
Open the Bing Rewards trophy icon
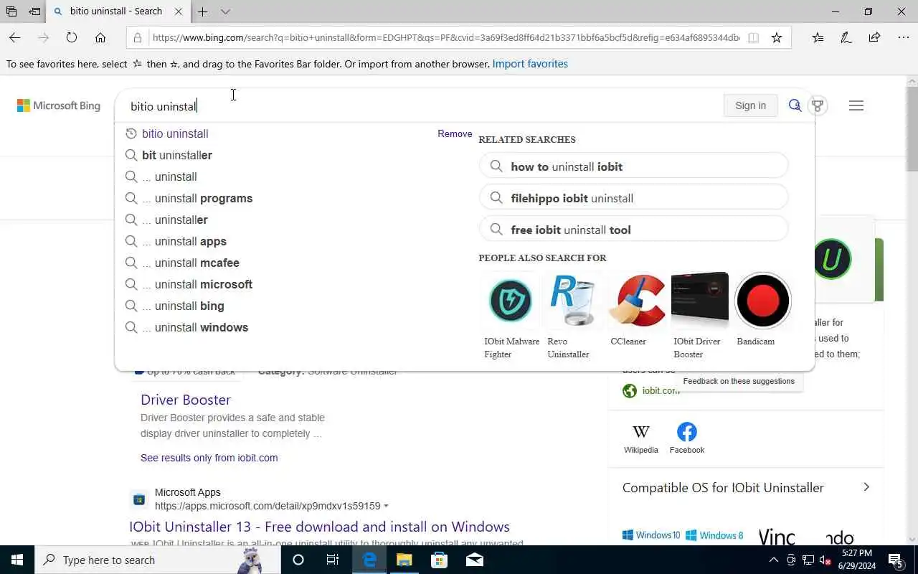[818, 106]
